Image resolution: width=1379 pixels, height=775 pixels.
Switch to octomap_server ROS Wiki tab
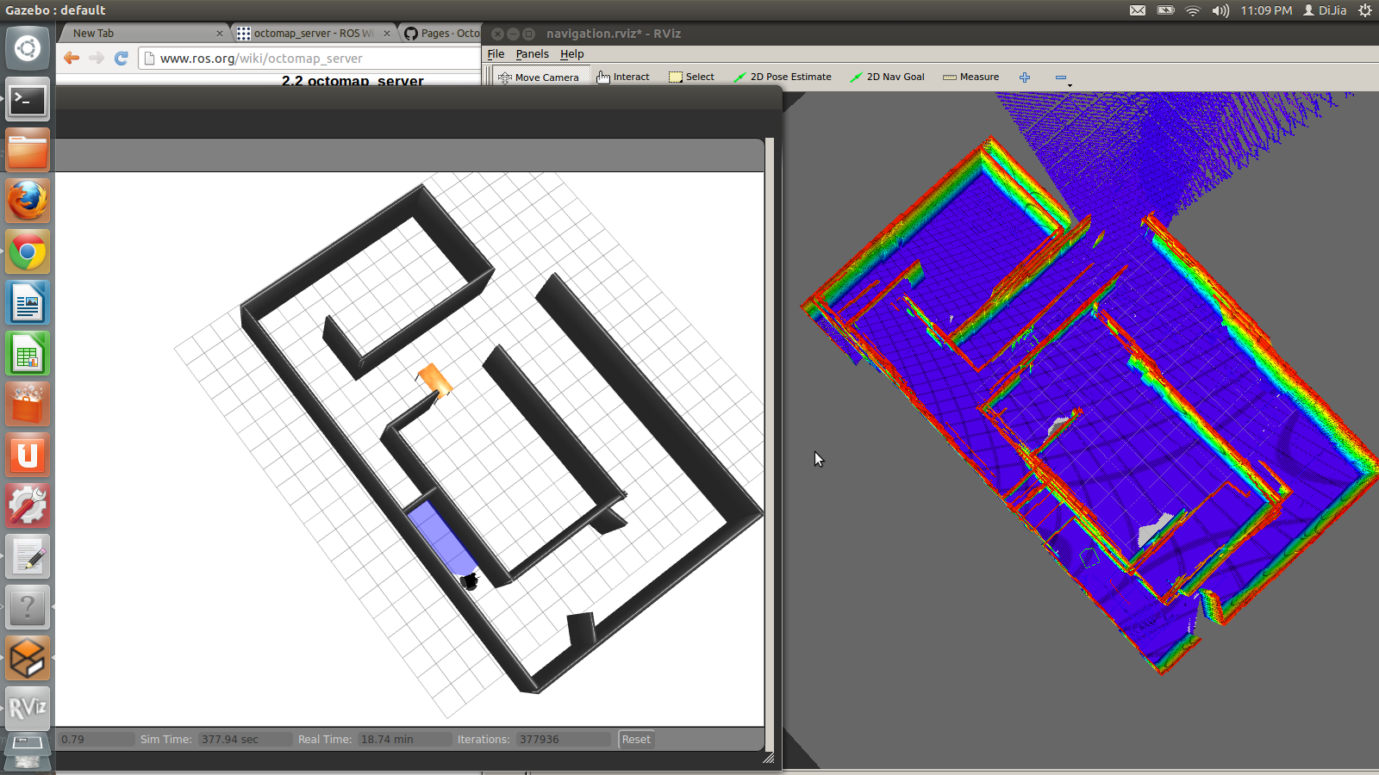click(314, 33)
